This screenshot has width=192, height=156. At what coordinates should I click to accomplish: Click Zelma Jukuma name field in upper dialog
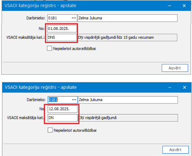coord(128,18)
